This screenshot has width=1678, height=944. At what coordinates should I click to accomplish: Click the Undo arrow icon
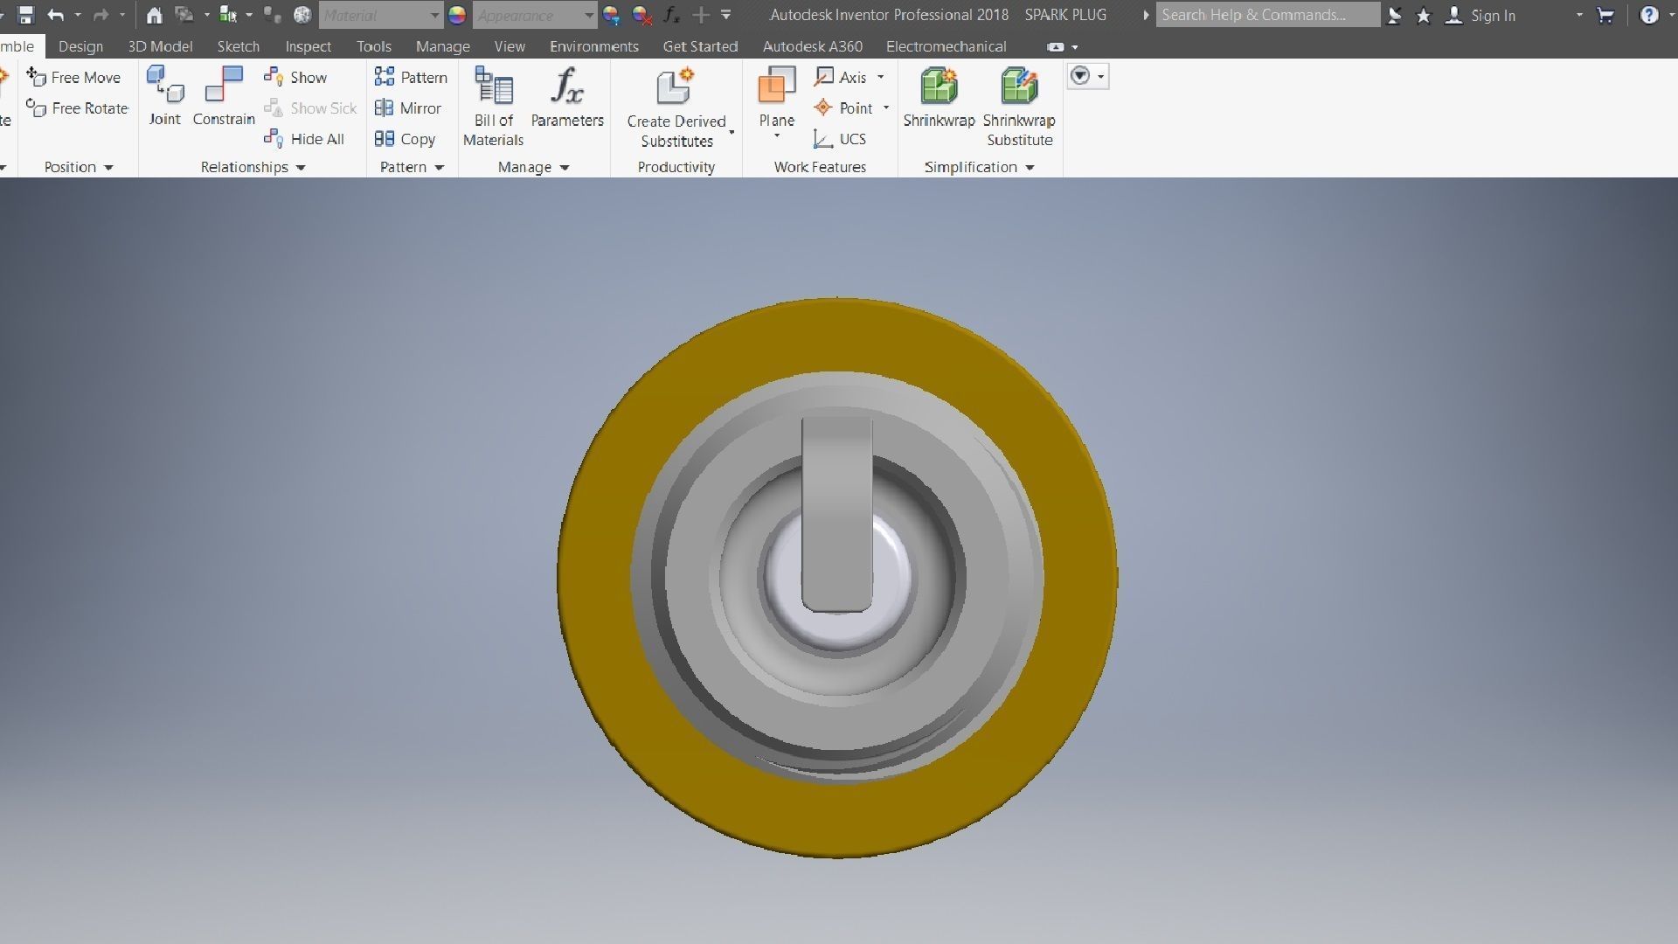click(56, 15)
